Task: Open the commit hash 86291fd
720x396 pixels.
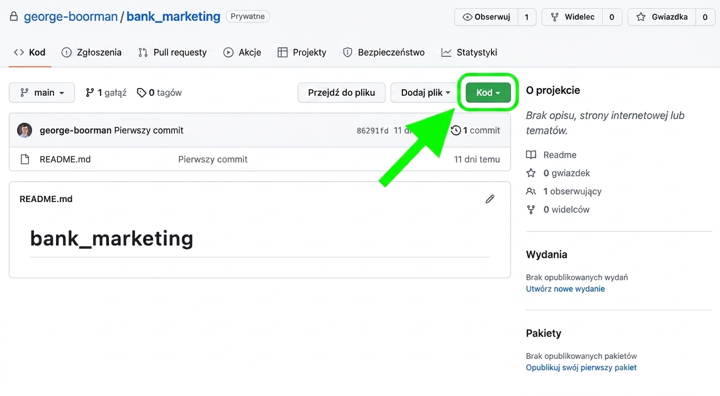Action: point(372,131)
